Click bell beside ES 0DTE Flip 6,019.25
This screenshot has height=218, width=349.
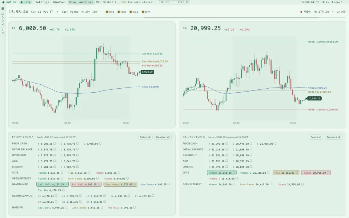(x=89, y=172)
